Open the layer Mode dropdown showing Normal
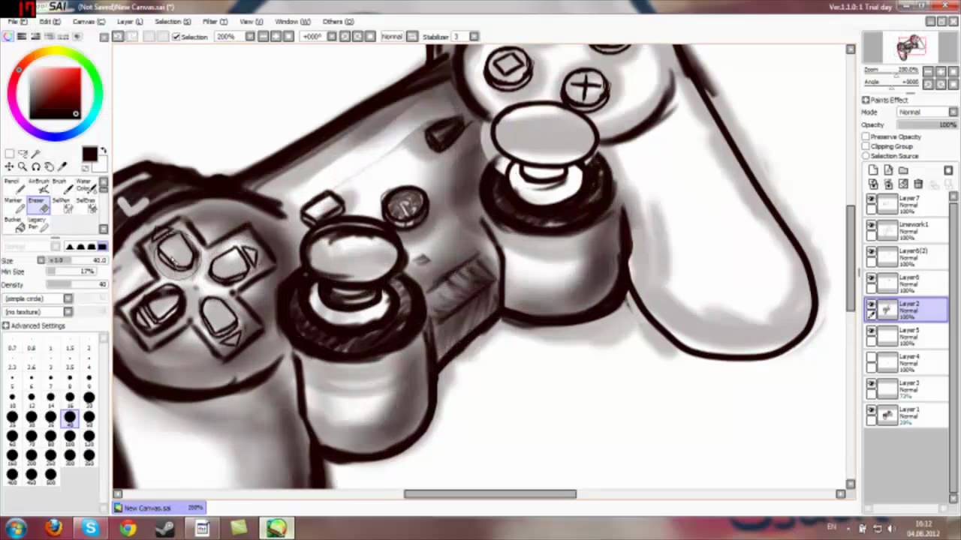The height and width of the screenshot is (540, 961). (925, 111)
